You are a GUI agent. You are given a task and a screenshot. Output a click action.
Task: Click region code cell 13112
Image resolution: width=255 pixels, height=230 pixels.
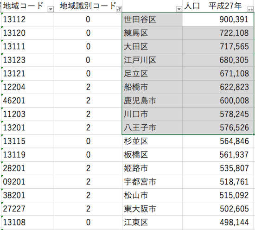point(27,19)
